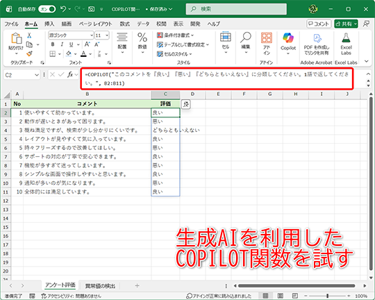Increase font size with the large A icon
Screen dimensions: 375x300
point(87,44)
